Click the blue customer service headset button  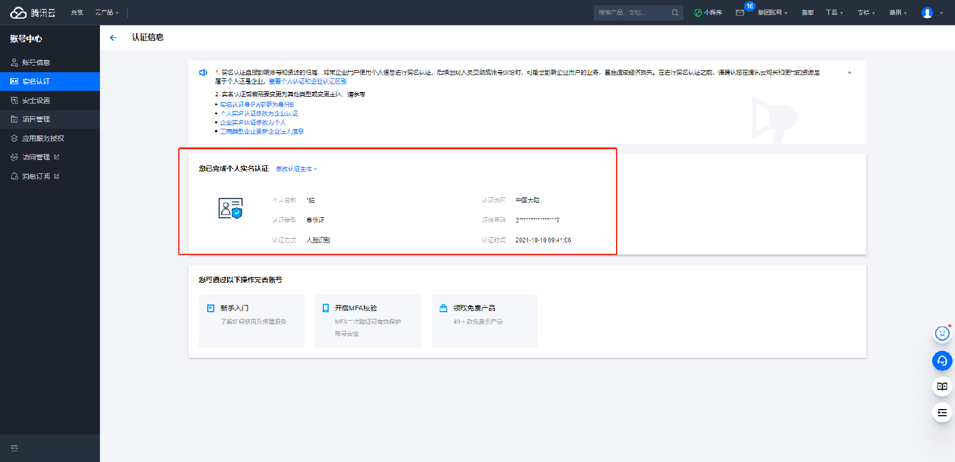(942, 360)
